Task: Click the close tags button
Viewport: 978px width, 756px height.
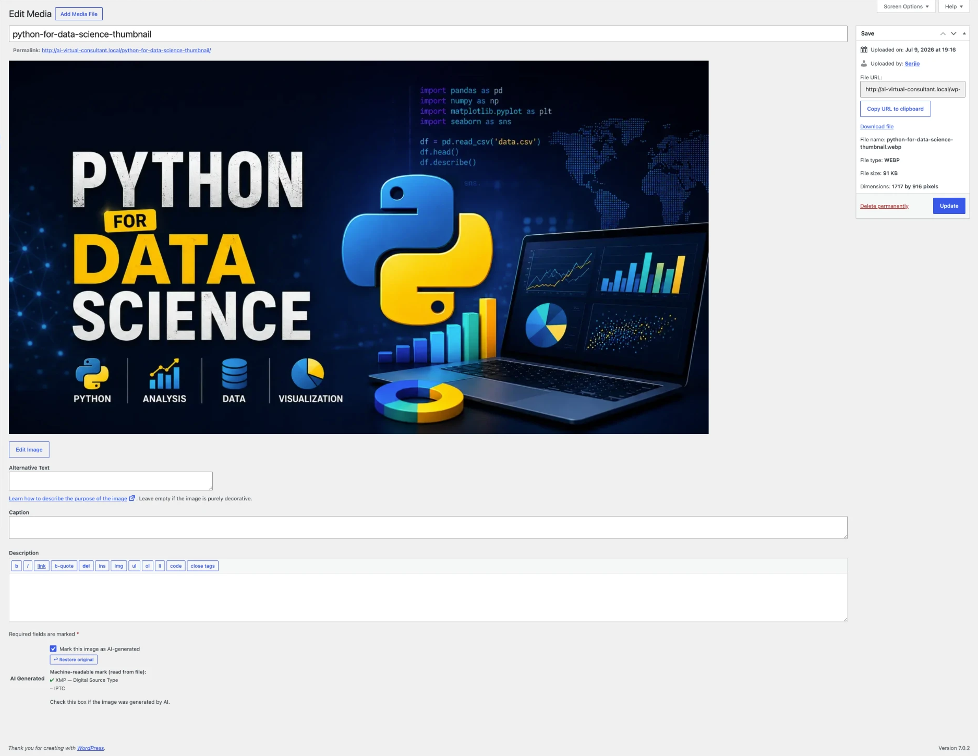Action: click(x=203, y=566)
